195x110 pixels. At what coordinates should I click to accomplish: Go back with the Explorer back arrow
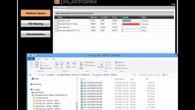coord(30,75)
